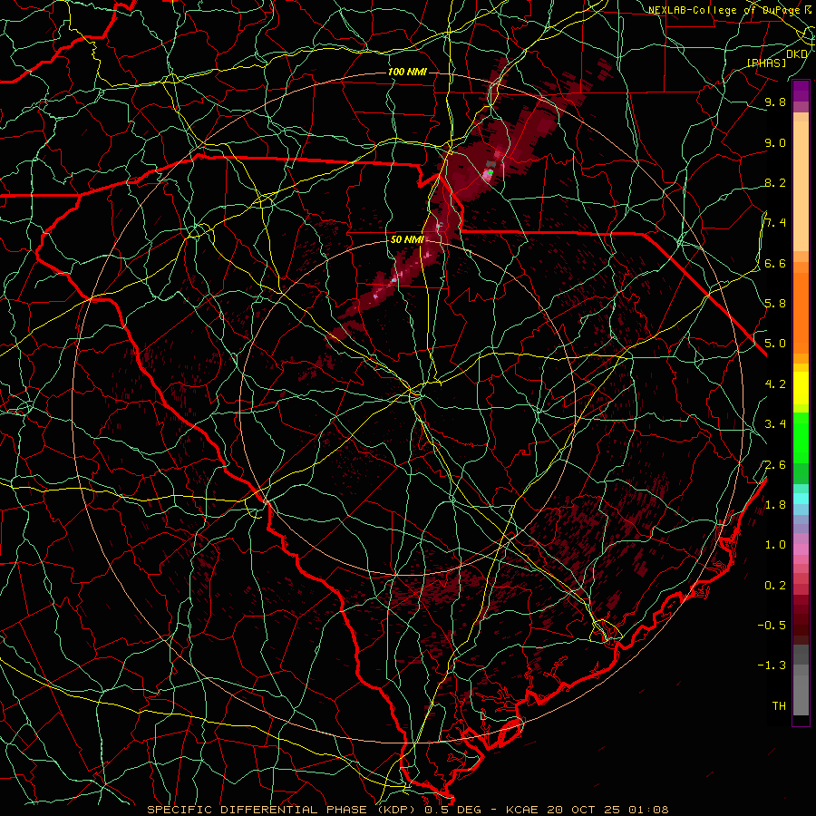Click the 1.8 value on the color scale
The height and width of the screenshot is (816, 816).
[775, 505]
